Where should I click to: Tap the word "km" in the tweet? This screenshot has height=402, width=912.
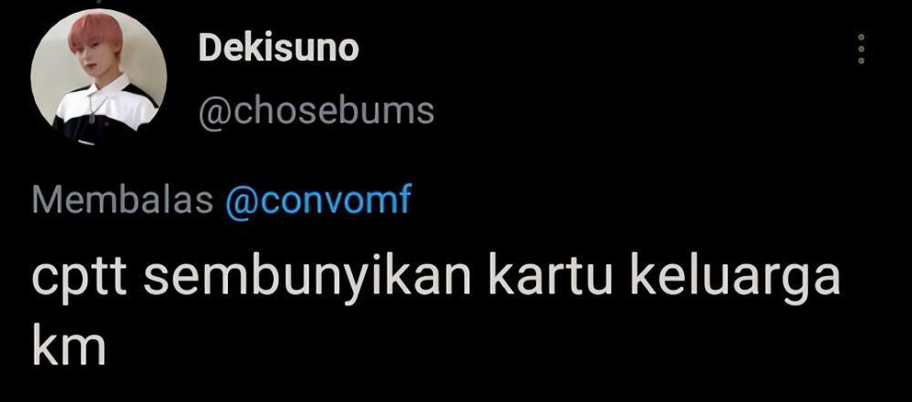pos(68,345)
